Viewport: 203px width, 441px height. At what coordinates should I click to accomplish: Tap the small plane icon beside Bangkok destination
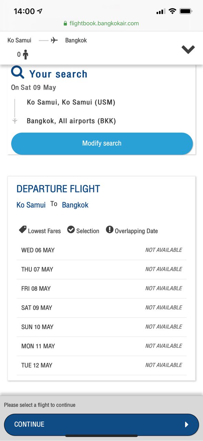(x=15, y=121)
